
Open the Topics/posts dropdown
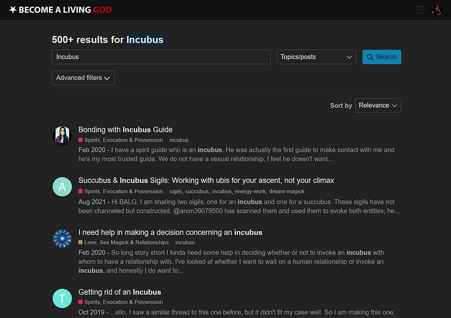click(316, 57)
